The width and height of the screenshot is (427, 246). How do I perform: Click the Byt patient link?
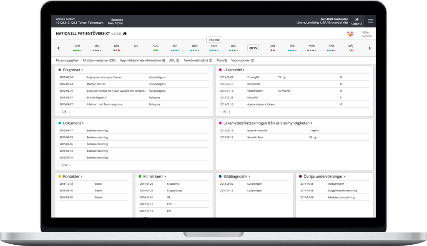click(117, 19)
